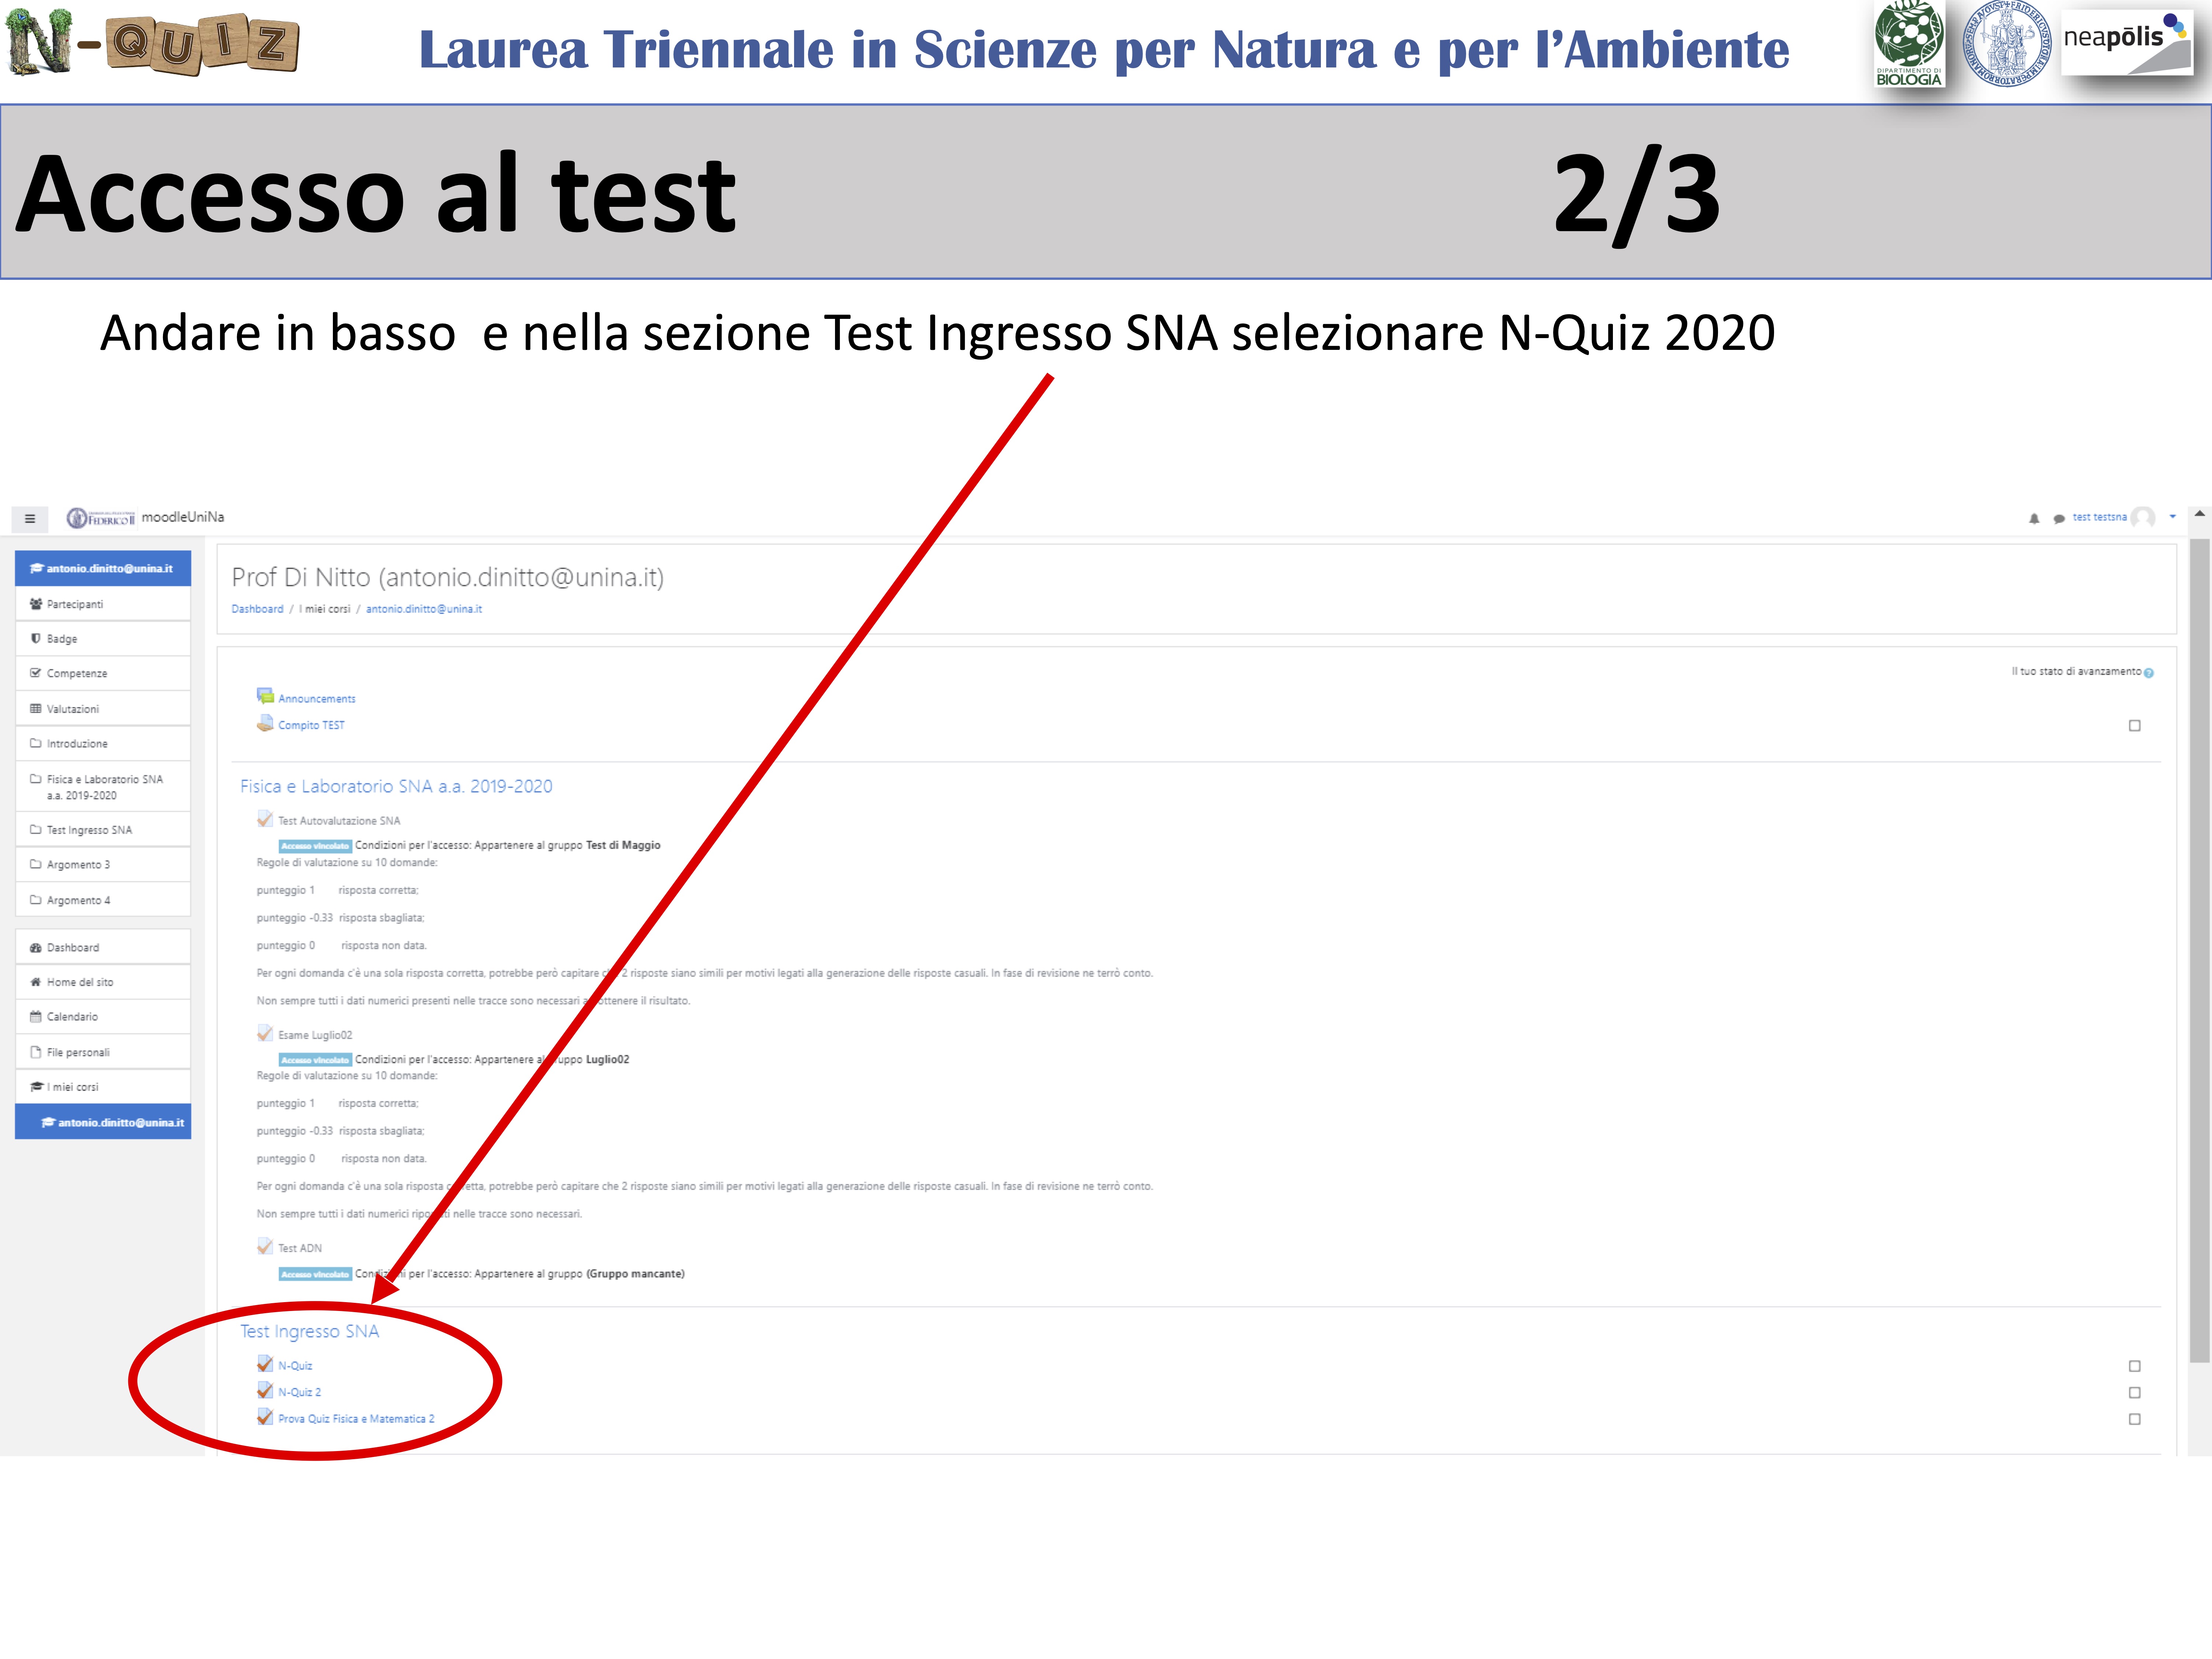Tick the completion checkbox for N-Quiz

2135,1366
